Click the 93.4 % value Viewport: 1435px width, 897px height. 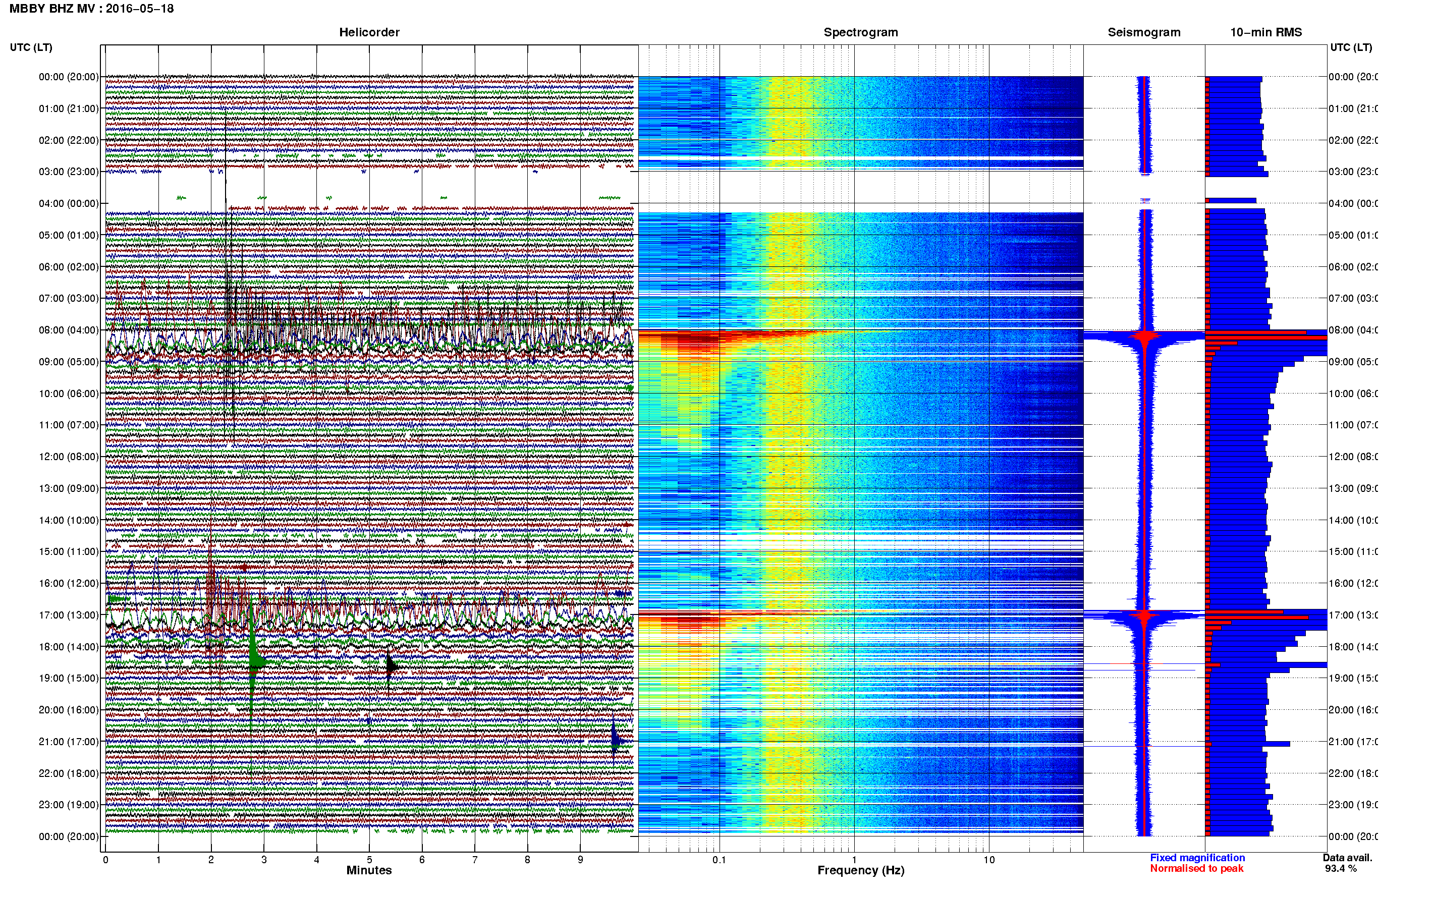(x=1341, y=869)
